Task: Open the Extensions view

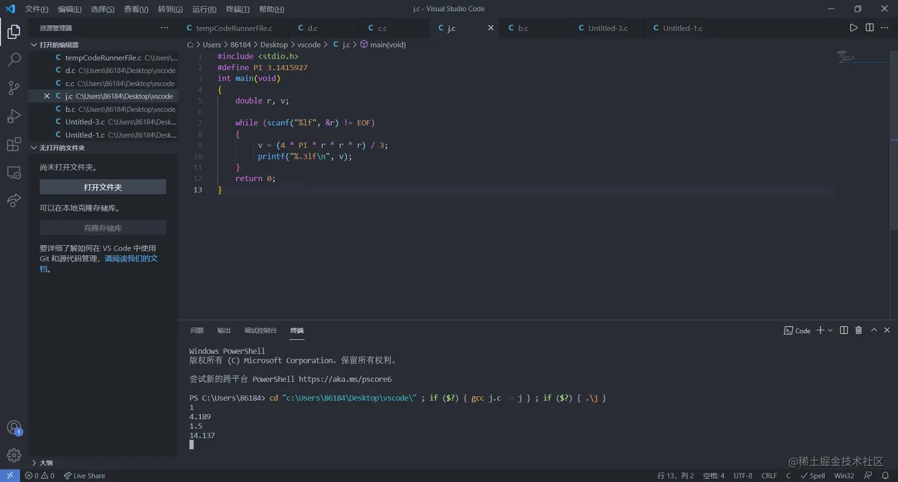Action: click(x=14, y=144)
